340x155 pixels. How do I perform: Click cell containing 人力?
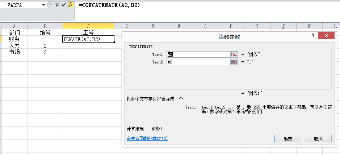click(14, 45)
